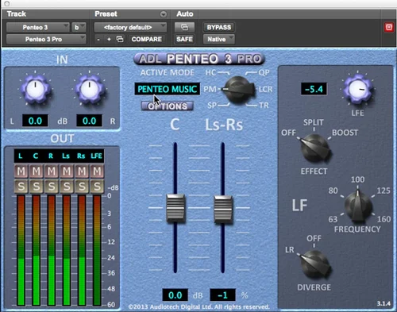397x312 pixels.
Task: Click the BYPASS button
Action: [x=219, y=27]
